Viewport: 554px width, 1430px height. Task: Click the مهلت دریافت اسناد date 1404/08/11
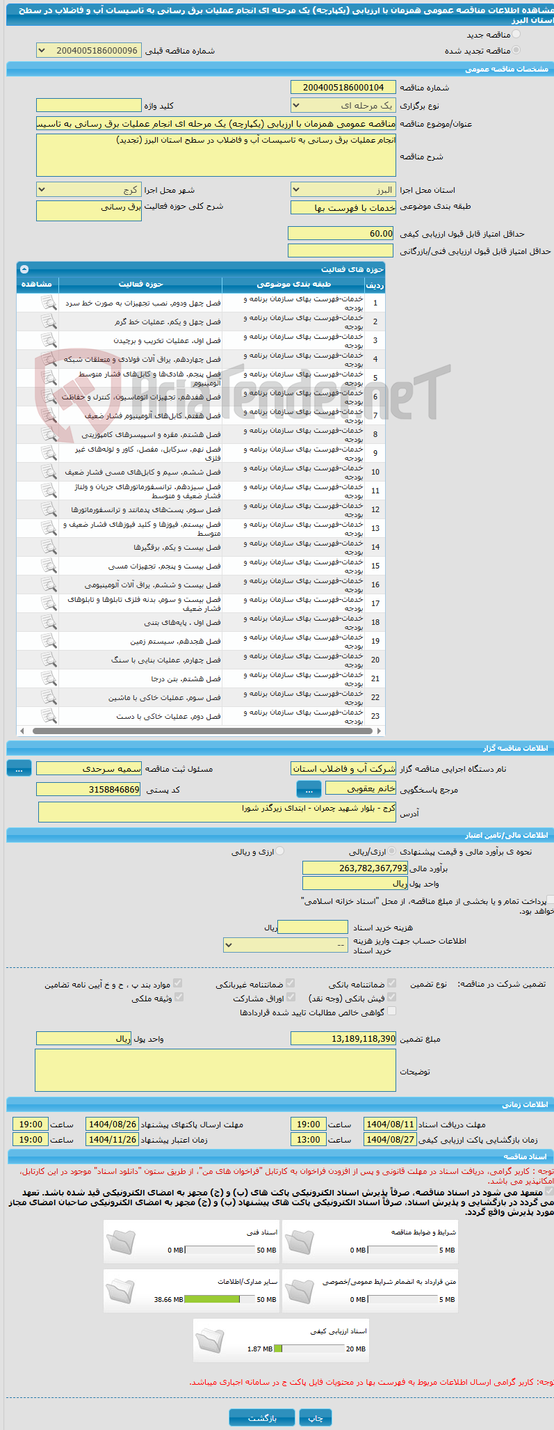coord(390,1124)
